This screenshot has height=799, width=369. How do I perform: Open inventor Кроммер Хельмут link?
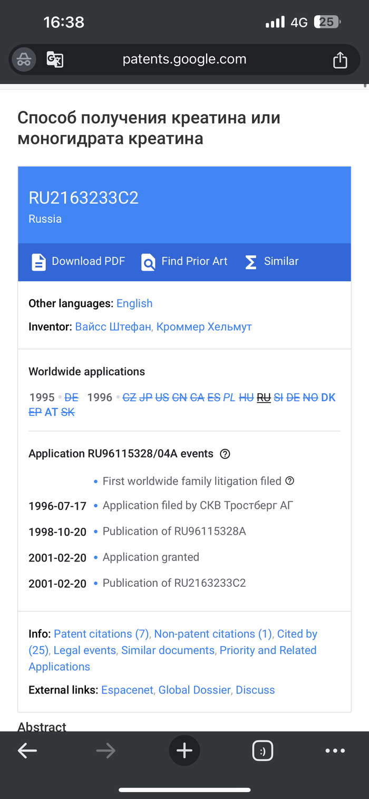tap(204, 327)
